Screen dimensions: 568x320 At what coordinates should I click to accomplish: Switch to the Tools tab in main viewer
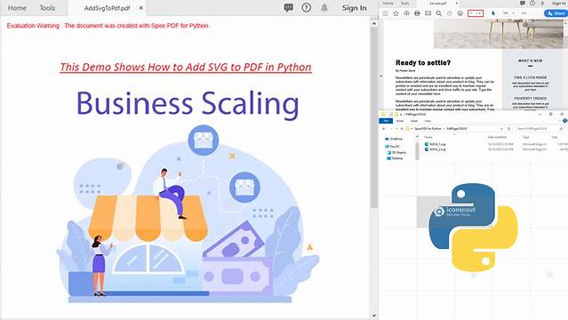point(47,8)
